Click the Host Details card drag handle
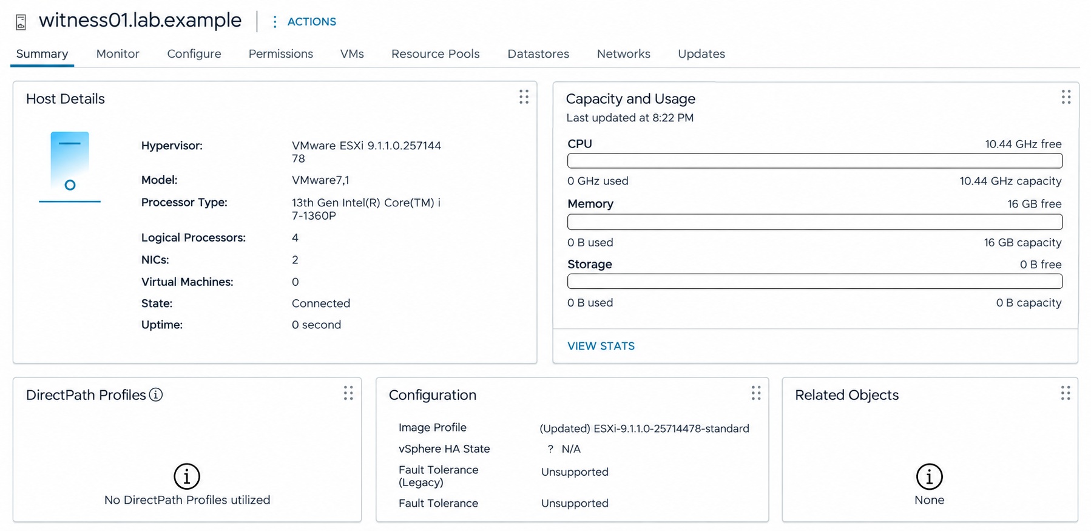 point(524,97)
